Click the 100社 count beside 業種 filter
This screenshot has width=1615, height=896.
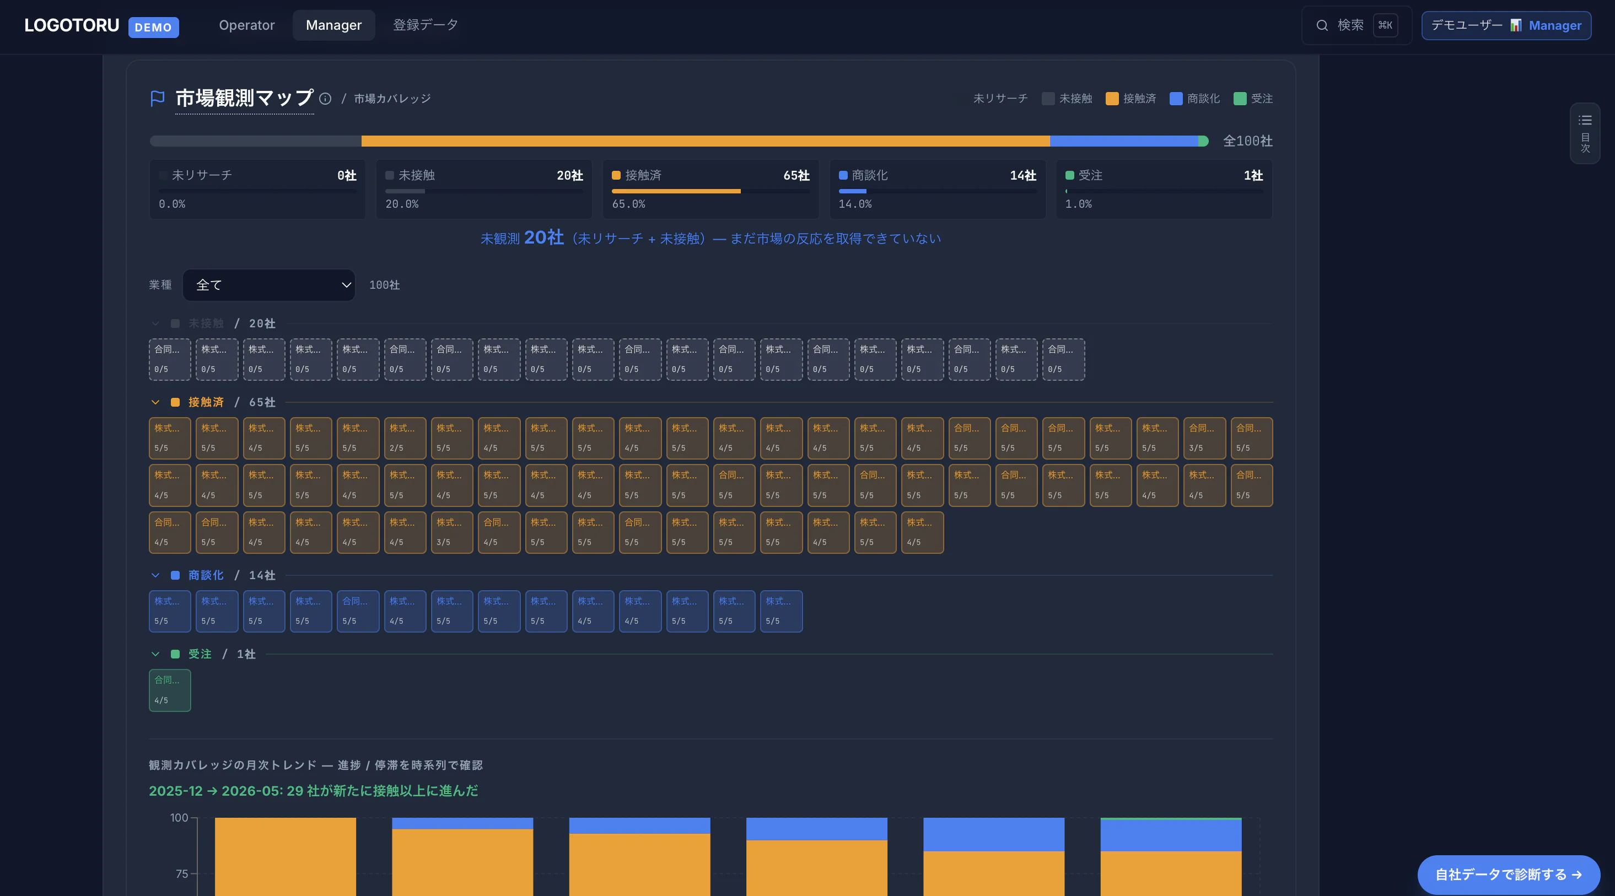384,285
